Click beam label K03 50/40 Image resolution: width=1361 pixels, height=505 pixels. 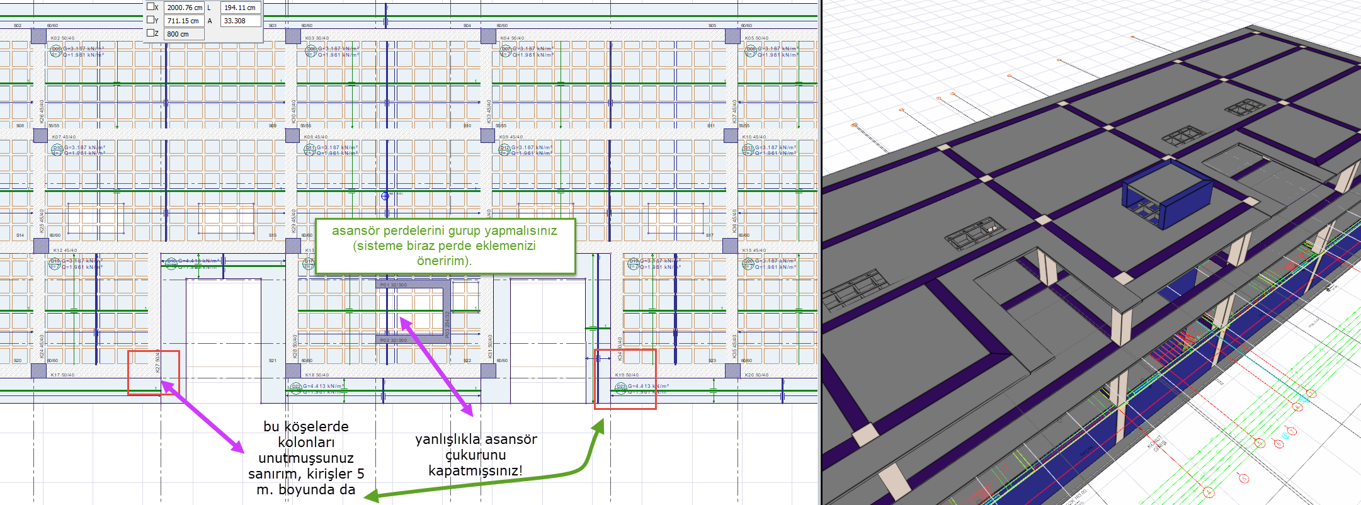point(317,38)
